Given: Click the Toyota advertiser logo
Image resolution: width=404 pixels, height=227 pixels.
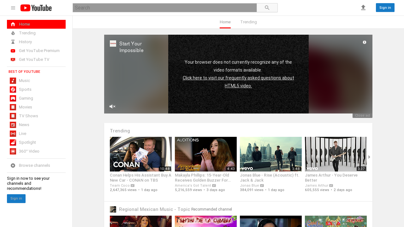Looking at the screenshot, I should (113, 44).
